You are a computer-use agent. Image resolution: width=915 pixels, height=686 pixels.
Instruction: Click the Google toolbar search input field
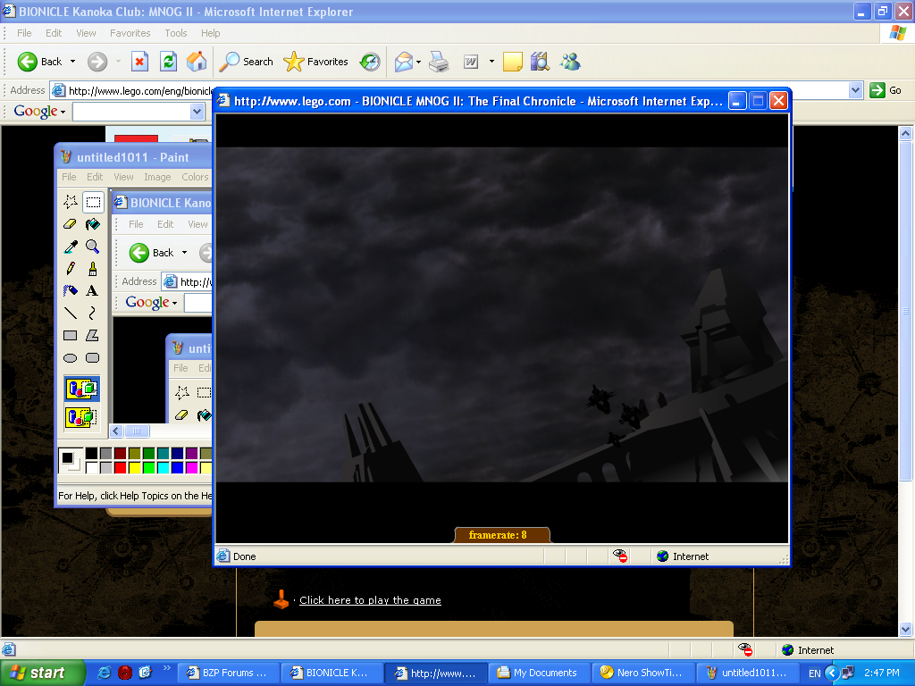132,112
